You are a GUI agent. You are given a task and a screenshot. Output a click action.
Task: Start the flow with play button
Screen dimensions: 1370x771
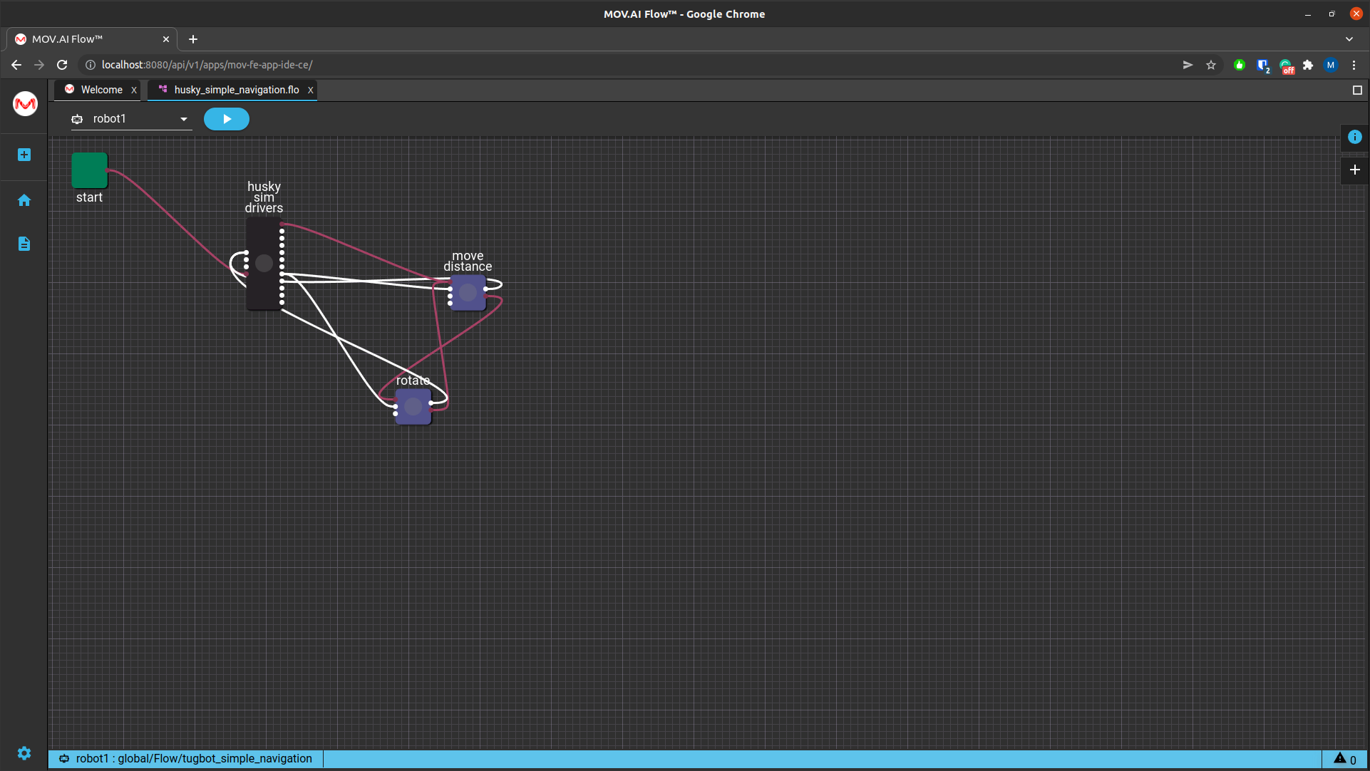[227, 119]
